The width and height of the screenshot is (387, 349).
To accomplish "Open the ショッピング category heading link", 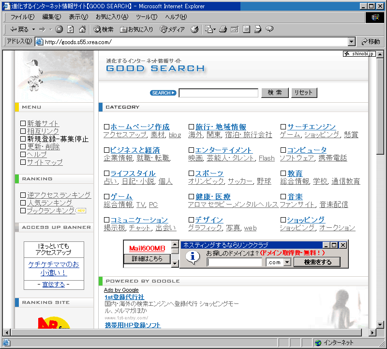I will point(306,220).
